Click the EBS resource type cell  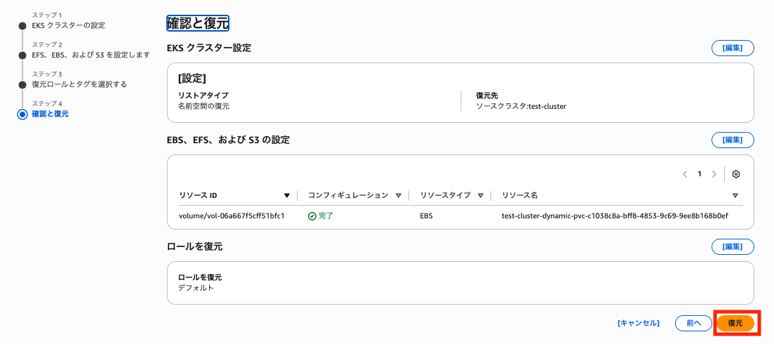pyautogui.click(x=427, y=216)
